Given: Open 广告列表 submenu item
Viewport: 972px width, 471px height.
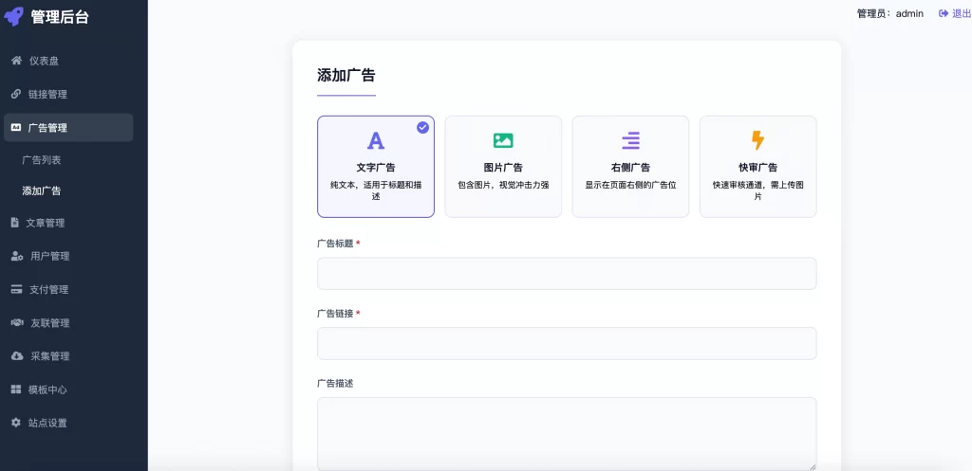Looking at the screenshot, I should (42, 160).
